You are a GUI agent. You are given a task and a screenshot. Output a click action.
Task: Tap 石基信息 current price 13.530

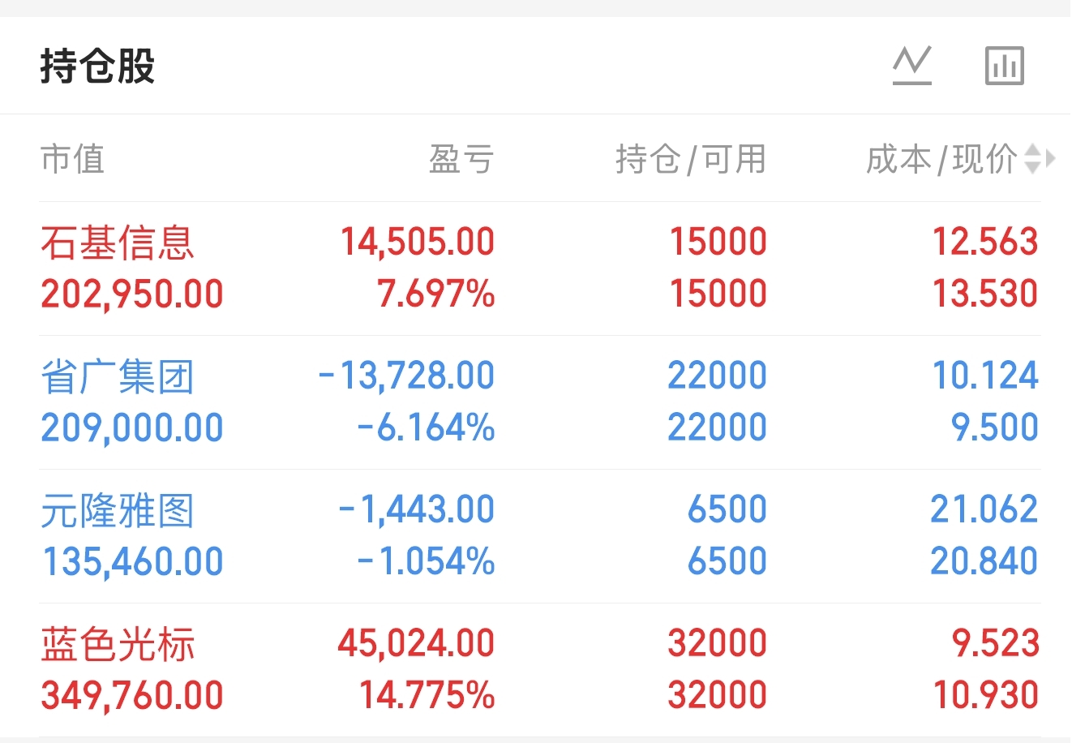click(x=984, y=294)
